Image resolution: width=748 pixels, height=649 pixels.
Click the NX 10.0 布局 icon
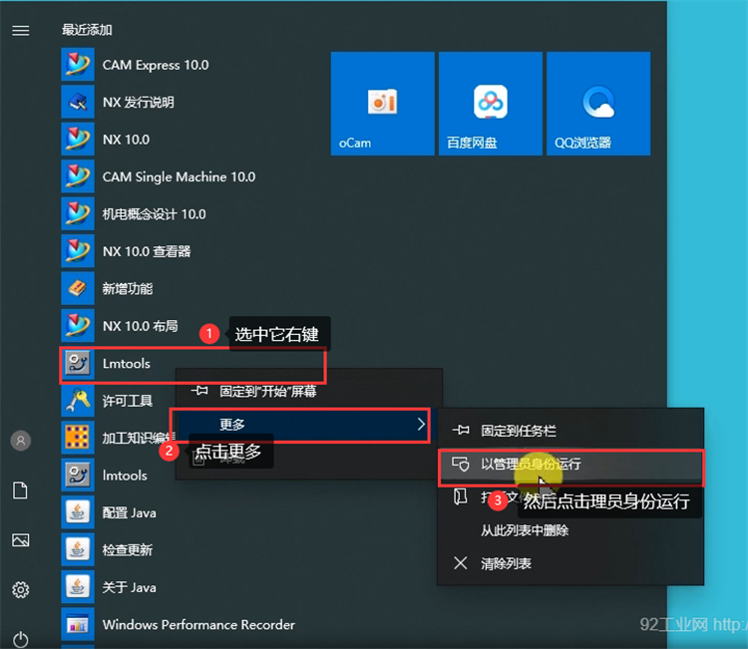click(77, 326)
